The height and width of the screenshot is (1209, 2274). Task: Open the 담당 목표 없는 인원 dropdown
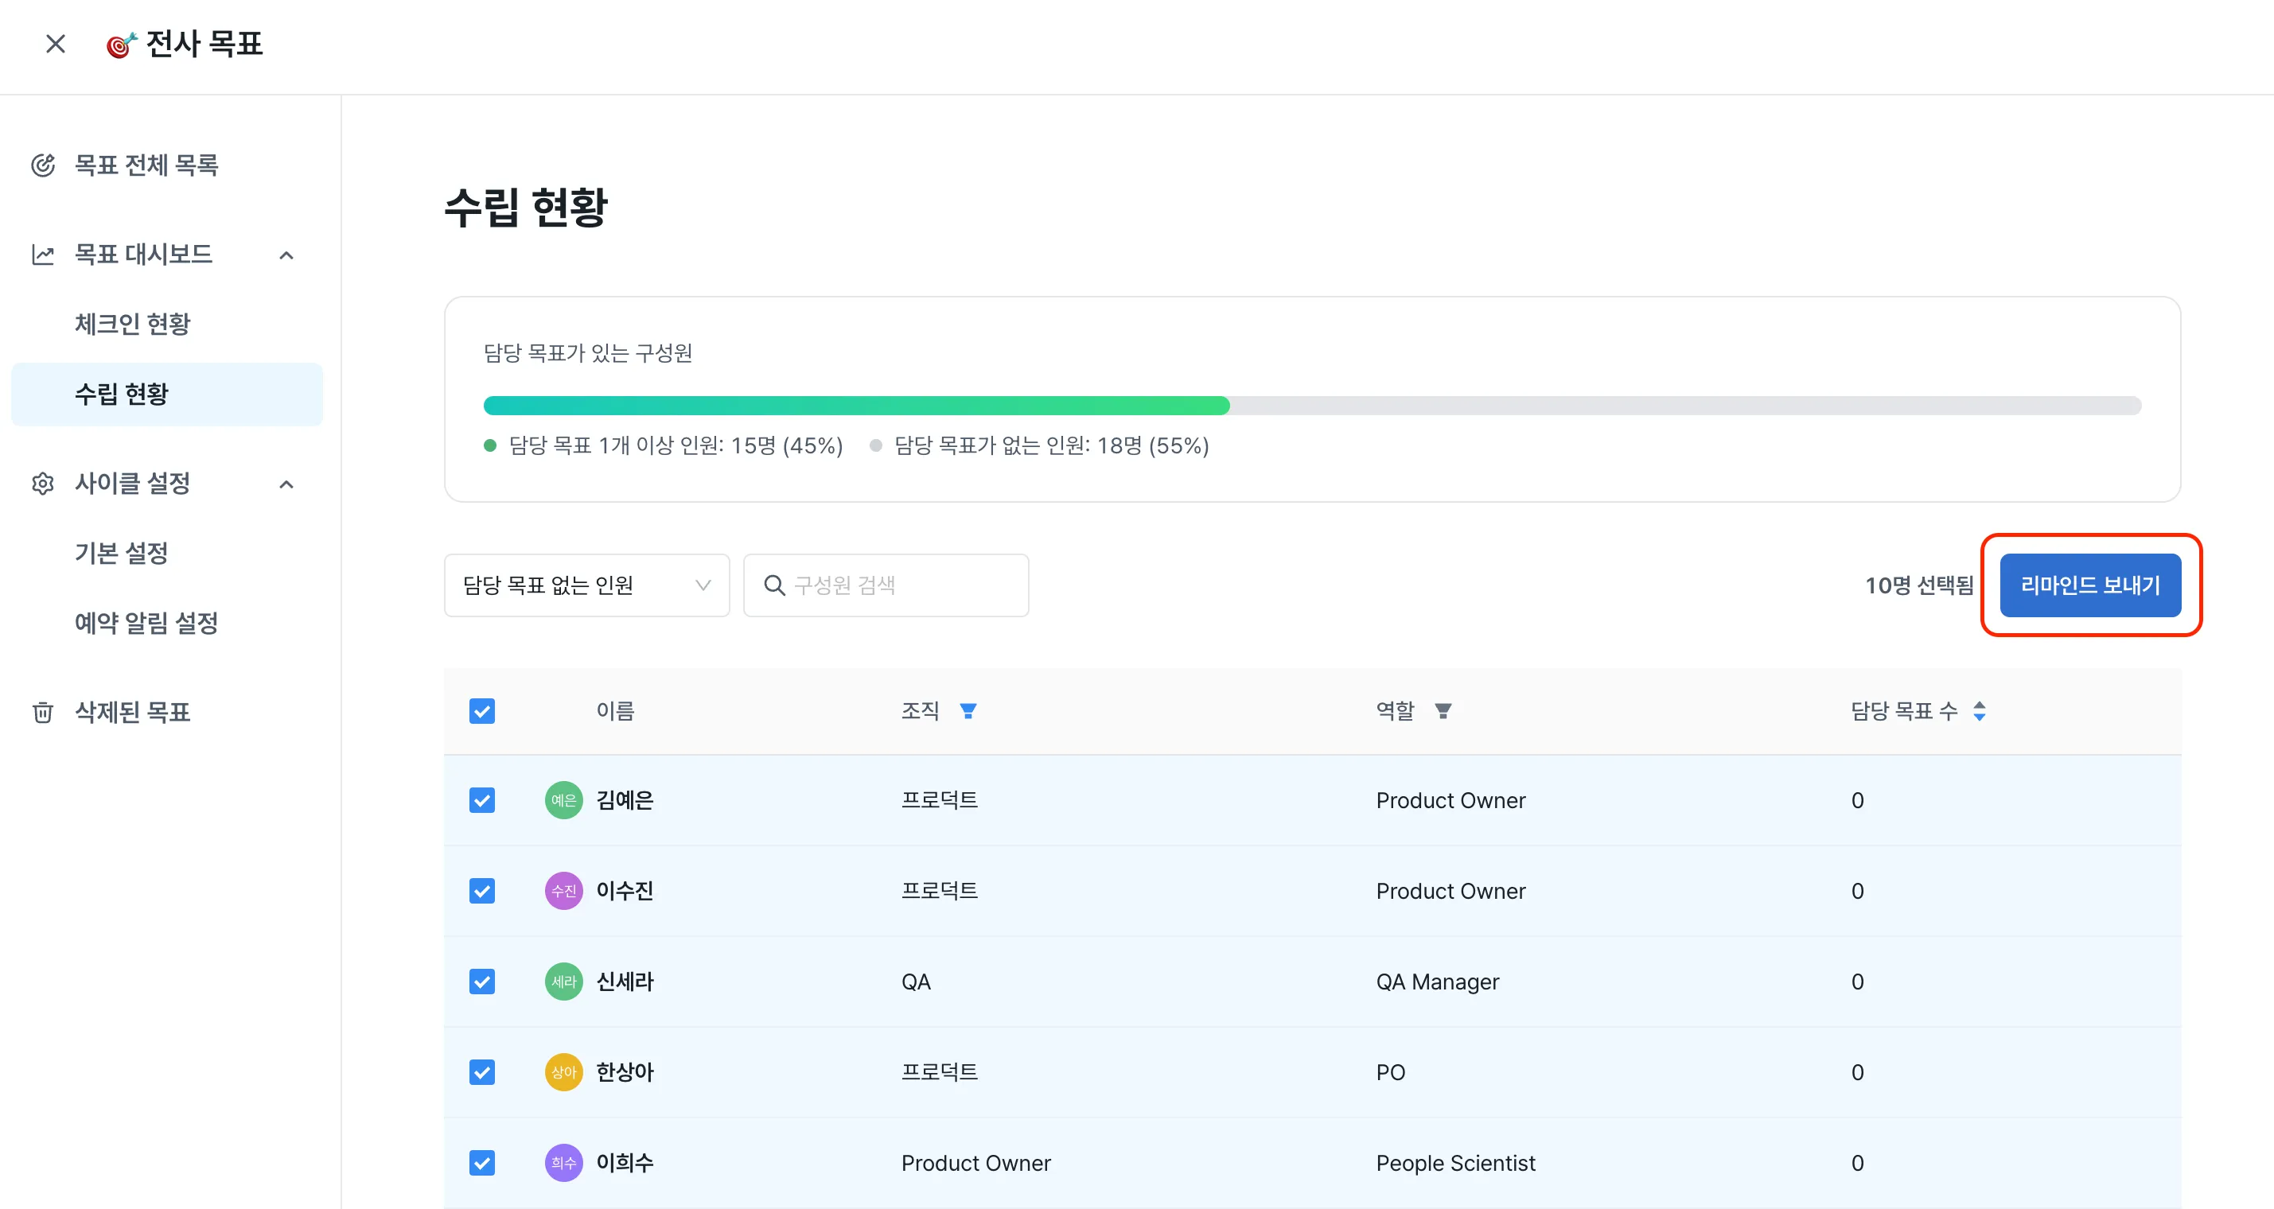tap(586, 585)
